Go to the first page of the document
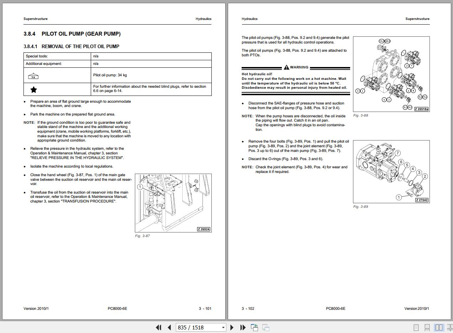This screenshot has height=333, width=453. pos(159,327)
